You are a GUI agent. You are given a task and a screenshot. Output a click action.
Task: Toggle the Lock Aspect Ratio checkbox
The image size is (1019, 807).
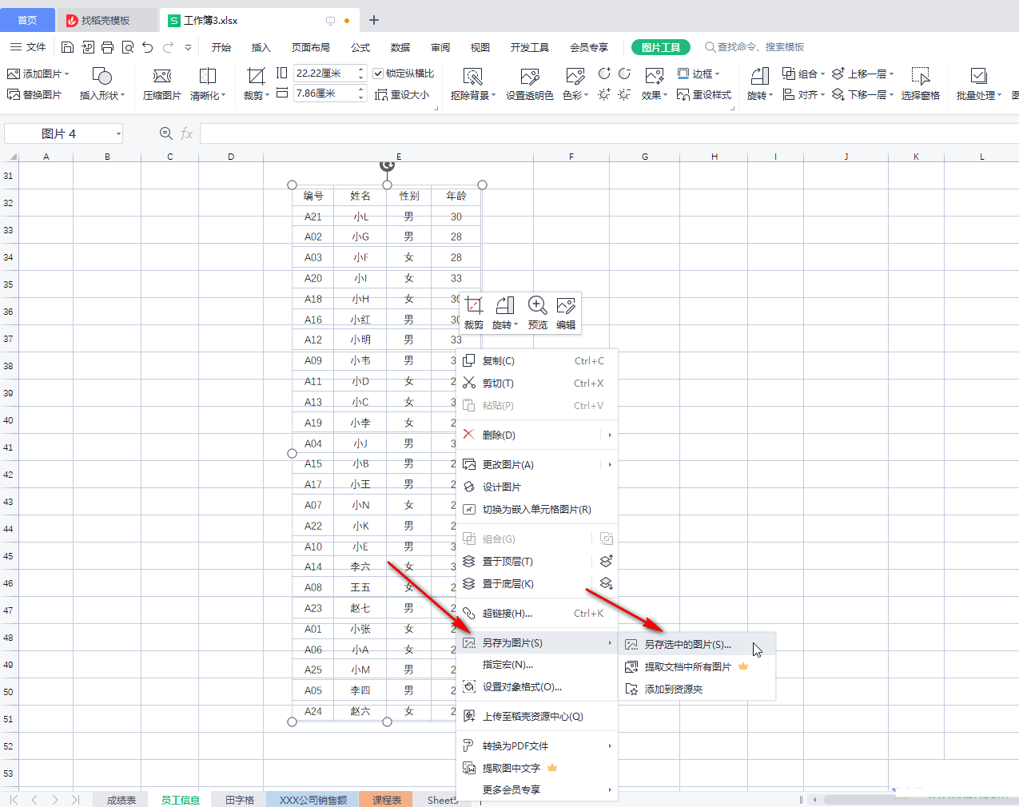coord(379,74)
